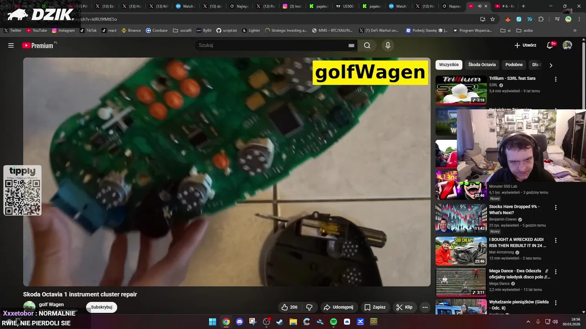Image resolution: width=586 pixels, height=329 pixels.
Task: Select the Škoda Octavia filter chip
Action: pos(482,65)
